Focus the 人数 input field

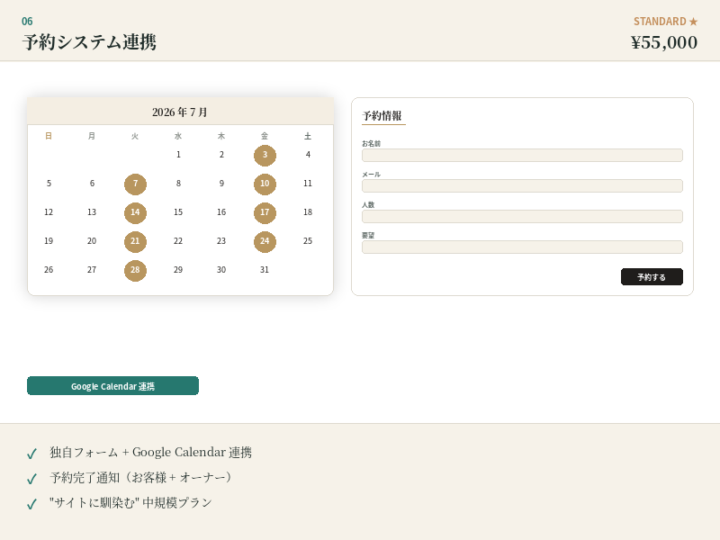click(x=522, y=216)
